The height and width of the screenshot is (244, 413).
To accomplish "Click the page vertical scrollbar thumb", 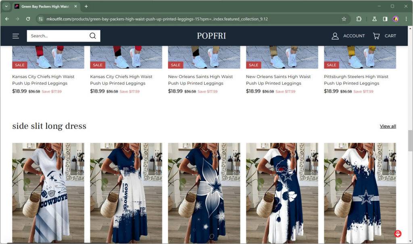I will (410, 140).
